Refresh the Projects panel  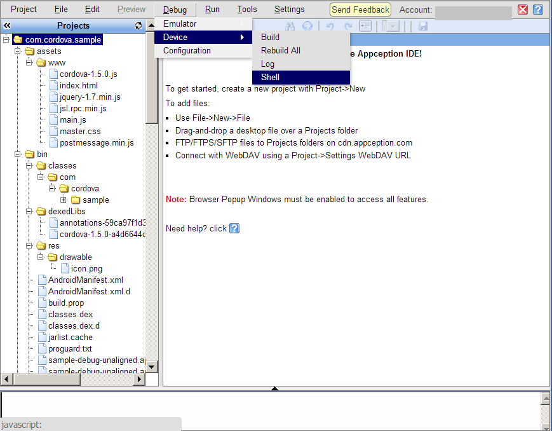[x=138, y=25]
